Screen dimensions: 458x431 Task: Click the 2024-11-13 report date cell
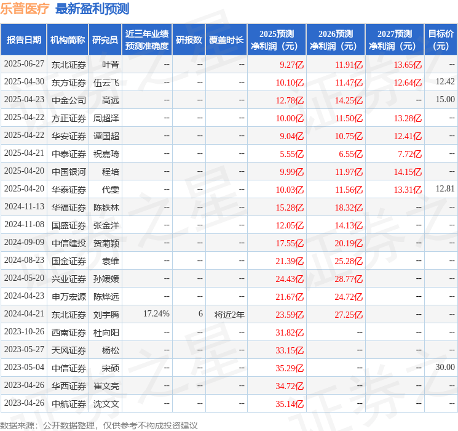click(x=24, y=207)
